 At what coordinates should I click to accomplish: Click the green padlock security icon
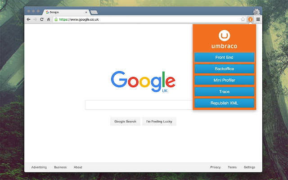point(56,19)
